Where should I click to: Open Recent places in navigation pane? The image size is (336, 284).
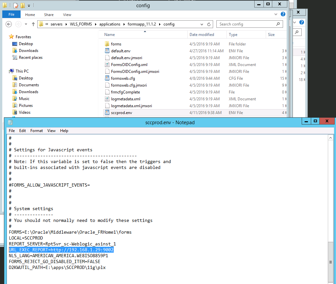tap(31, 58)
